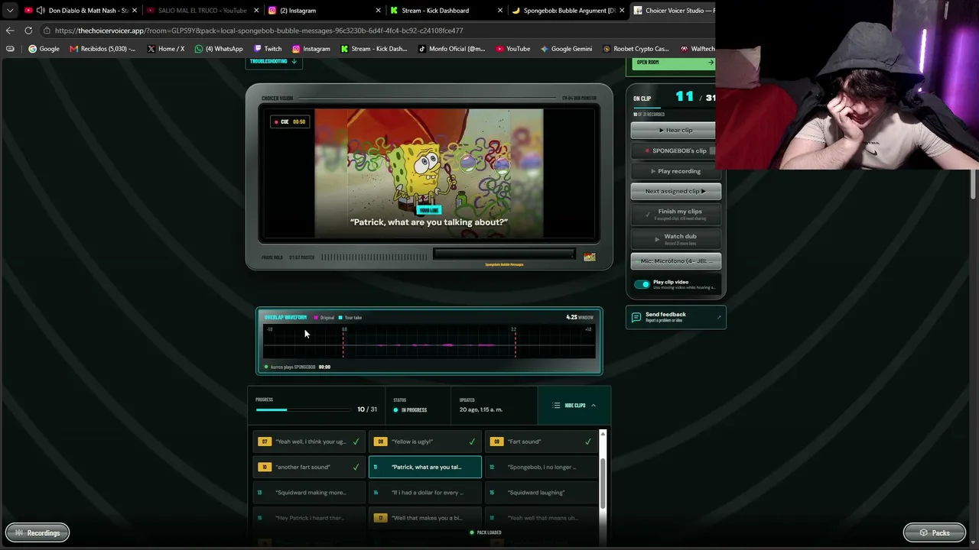The height and width of the screenshot is (550, 979).
Task: Open the Twitch bookmark
Action: tap(267, 49)
